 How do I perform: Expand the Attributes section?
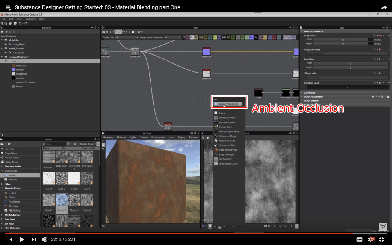(301, 93)
